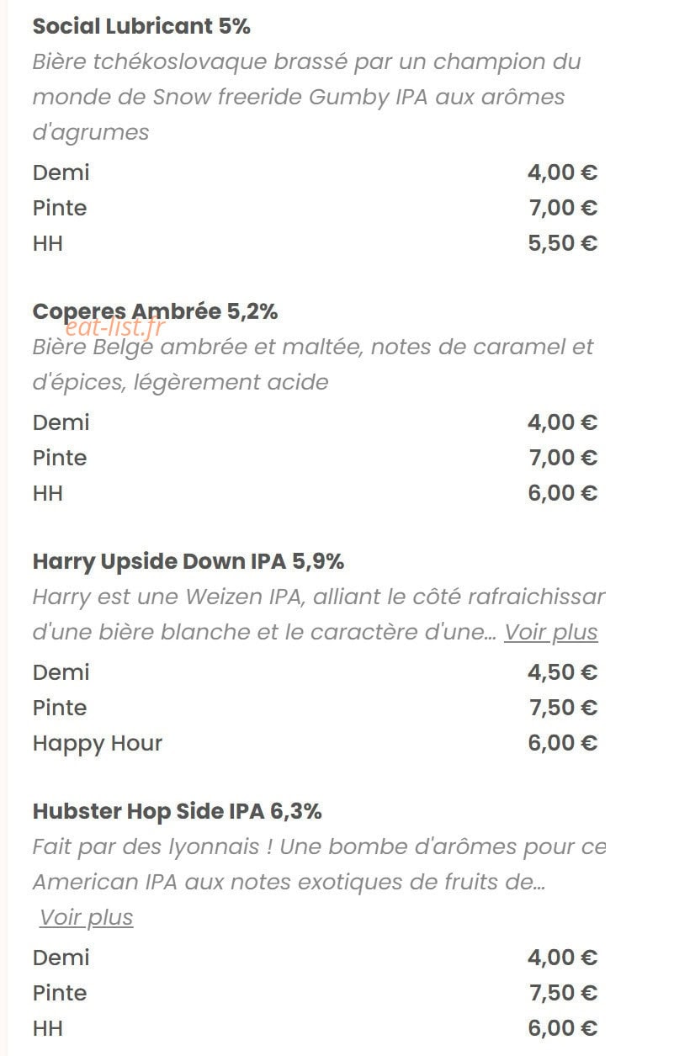
Task: Select Pinte row of Harry Upside Down IPA
Action: click(315, 708)
